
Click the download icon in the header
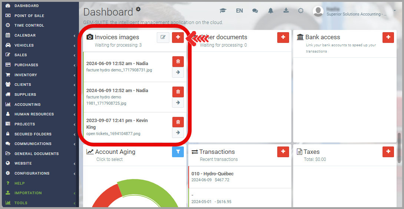tap(286, 11)
